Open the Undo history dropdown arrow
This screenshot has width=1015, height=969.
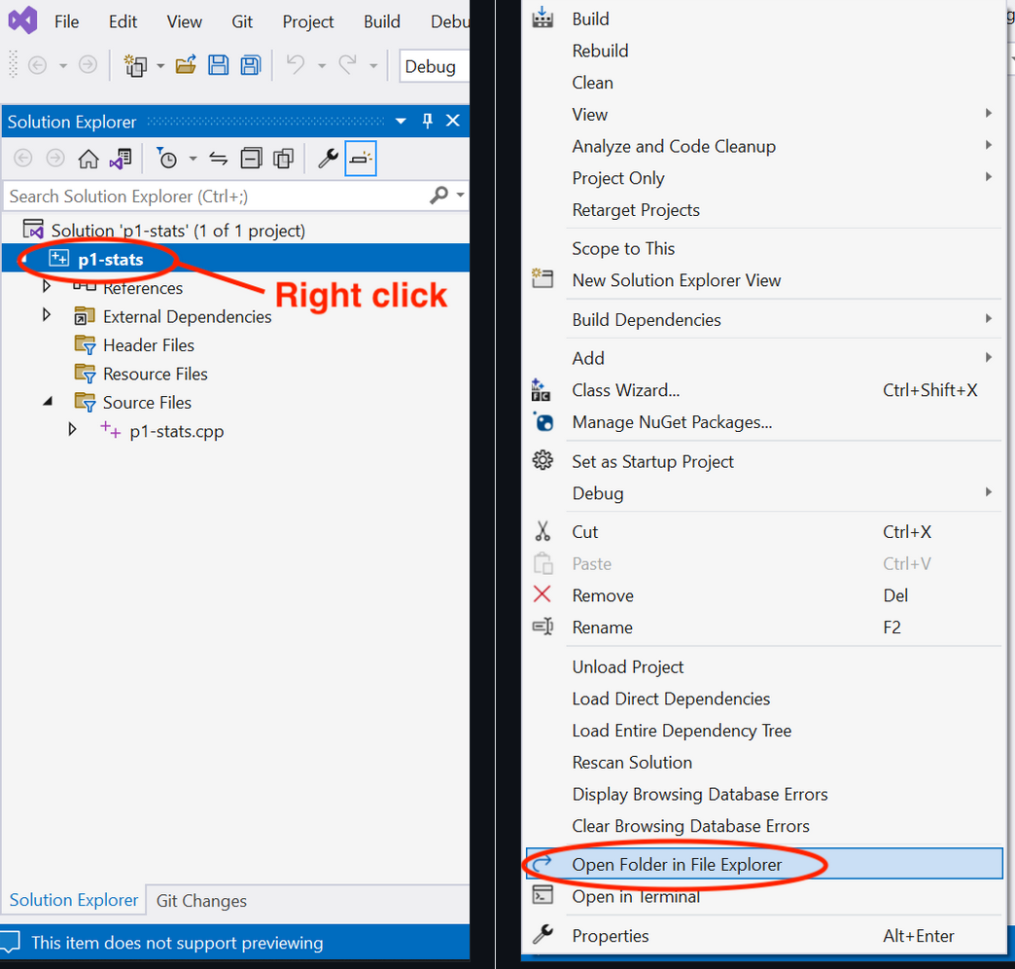click(322, 66)
